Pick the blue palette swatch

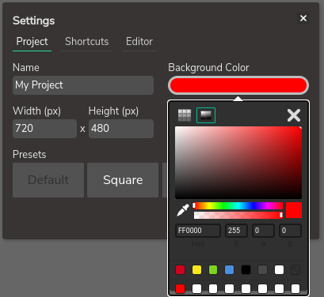coord(230,270)
